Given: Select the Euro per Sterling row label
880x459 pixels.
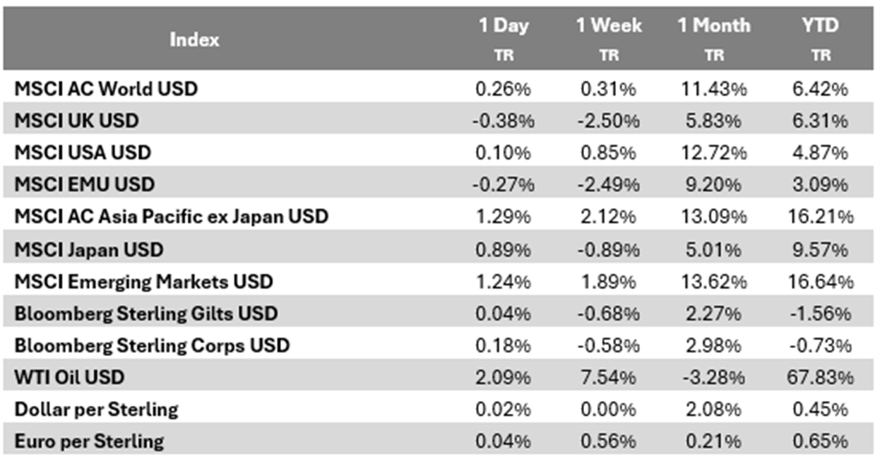Looking at the screenshot, I should [x=89, y=441].
